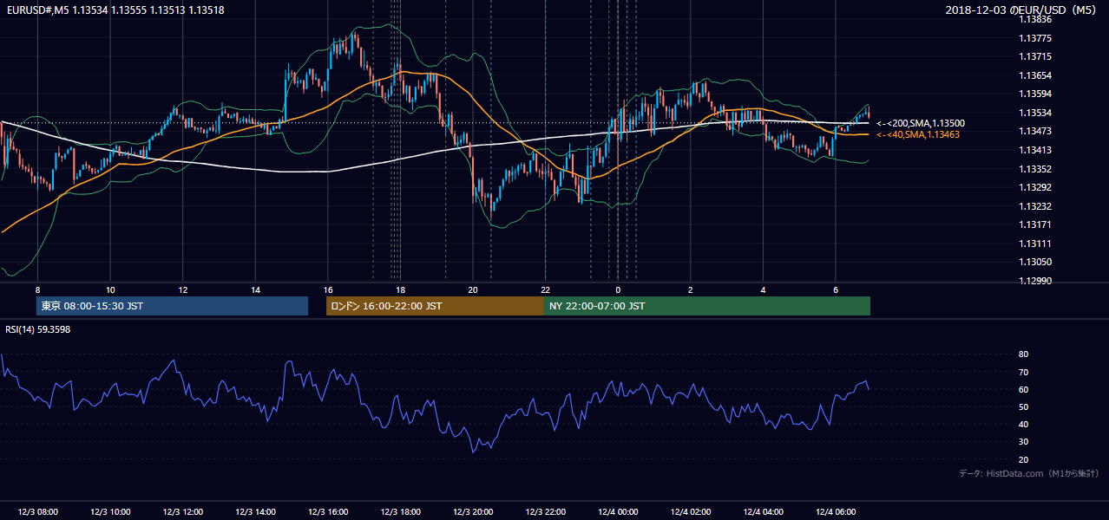The height and width of the screenshot is (520, 1109).
Task: Click price axis label 1.13111
Action: [x=1036, y=244]
